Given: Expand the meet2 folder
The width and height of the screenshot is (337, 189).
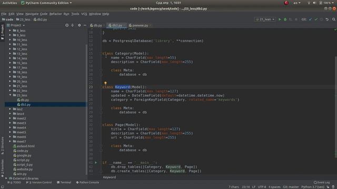Looking at the screenshot, I should (x=10, y=118).
